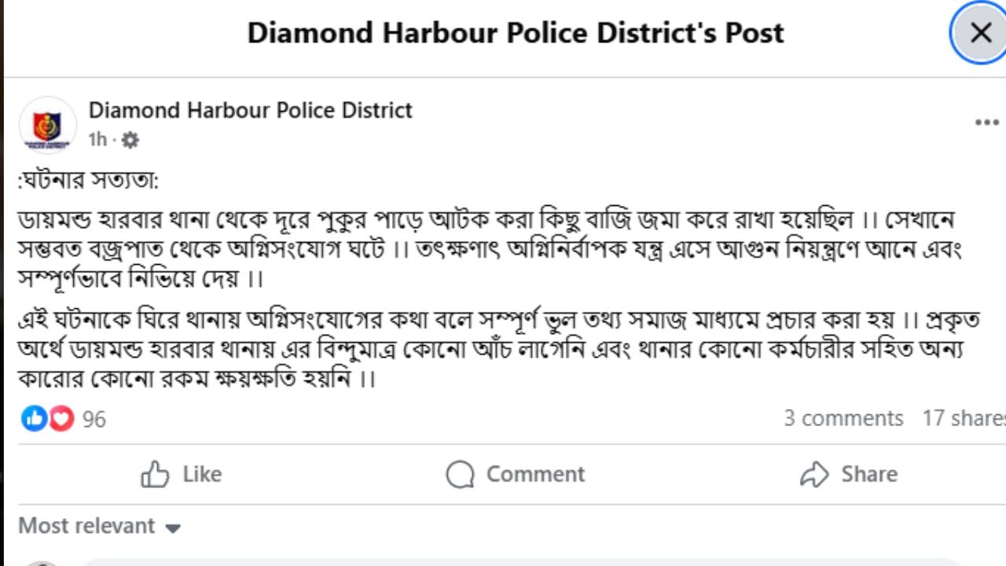View the 96 reactions count list
Screen dimensions: 1006x566
[x=94, y=419]
